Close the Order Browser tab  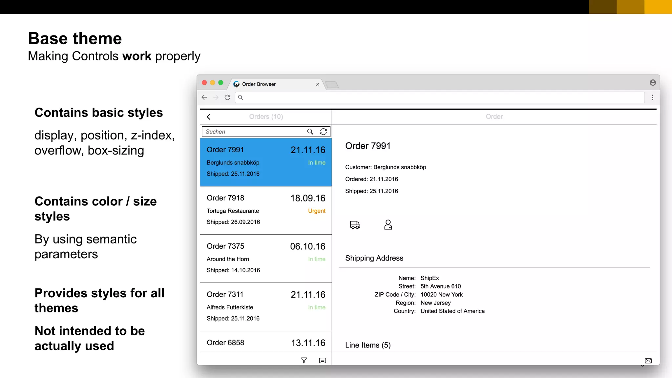pyautogui.click(x=318, y=84)
